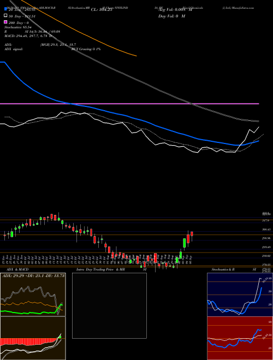Viewport: 273px width, 360px height.
Task: Click the magenta 200 Day legend square
Action: tap(6, 22)
